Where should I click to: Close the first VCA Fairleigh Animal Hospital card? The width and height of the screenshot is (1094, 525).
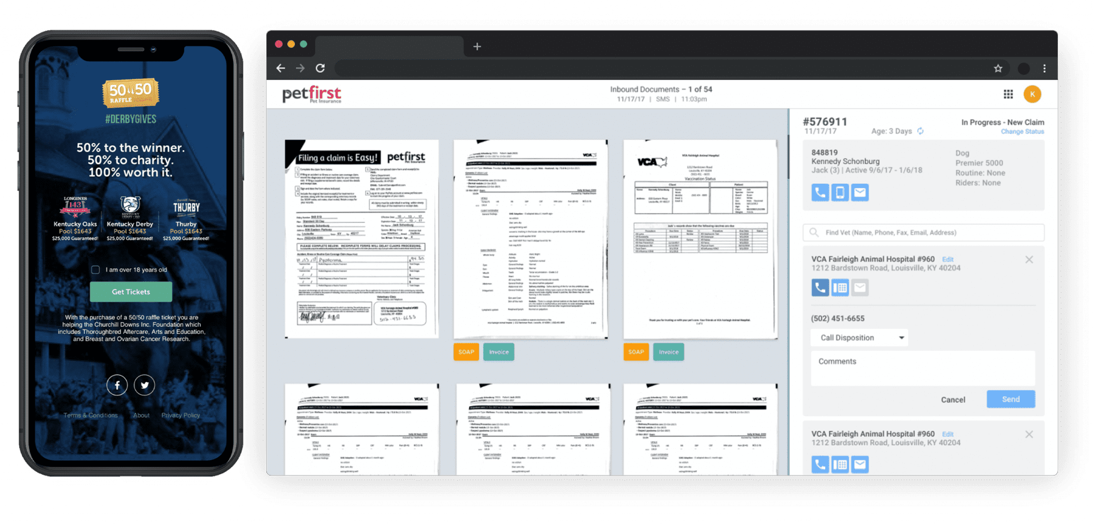pos(1029,260)
